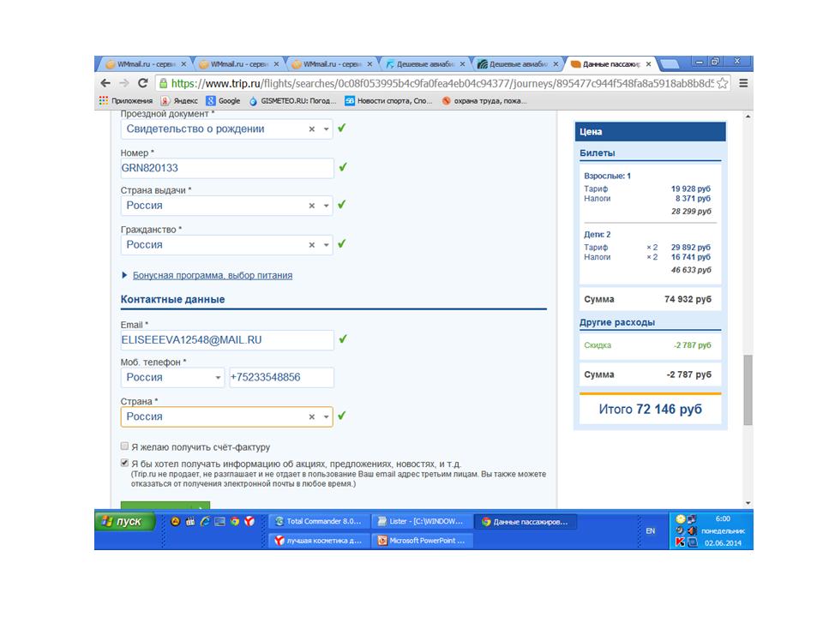Expand the contact Страна dropdown
Viewport: 823px width, 617px height.
(x=326, y=416)
